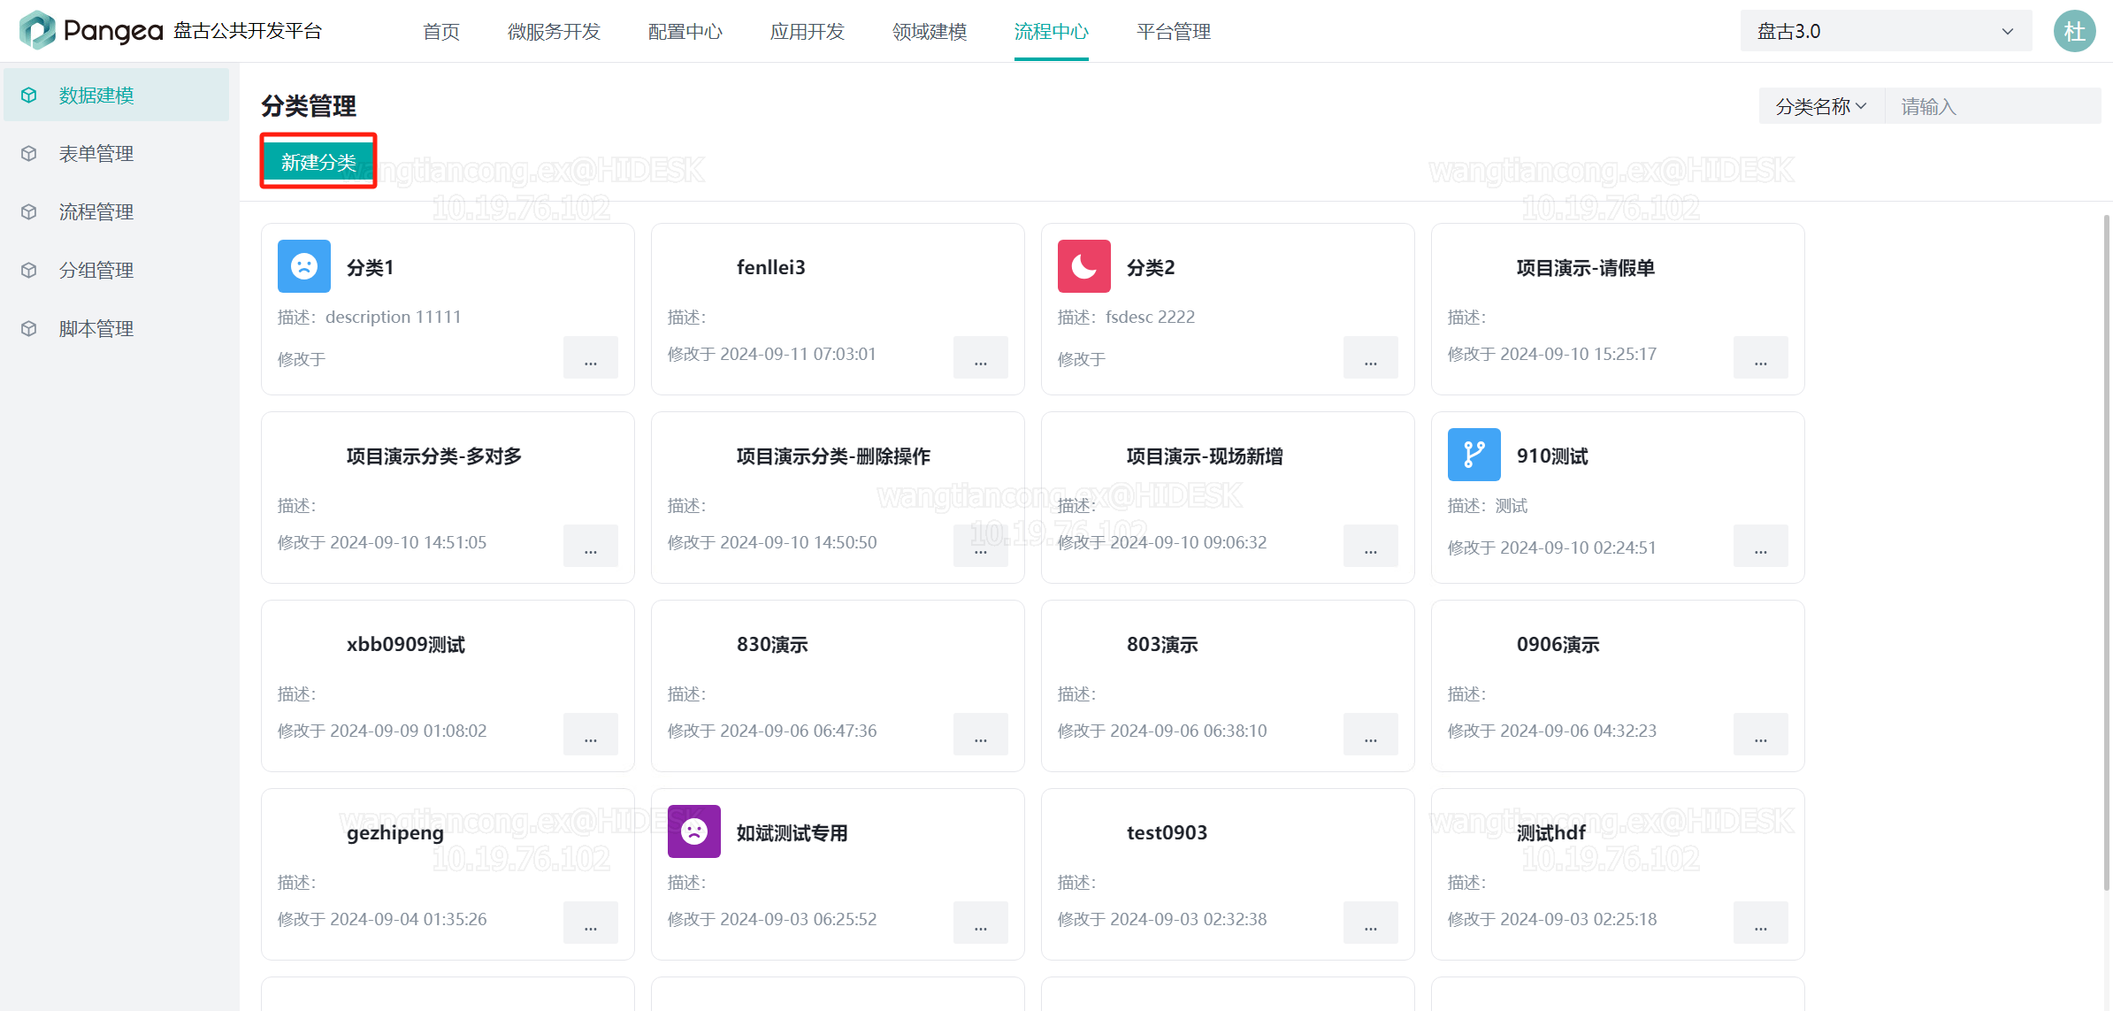The image size is (2113, 1011).
Task: Open the more menu on 910测试 card
Action: [1761, 546]
